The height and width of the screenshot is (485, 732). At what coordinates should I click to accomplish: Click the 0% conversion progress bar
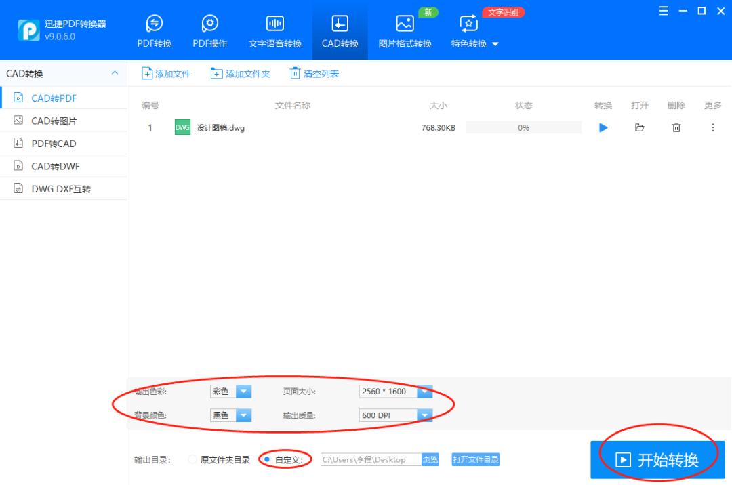(x=523, y=127)
